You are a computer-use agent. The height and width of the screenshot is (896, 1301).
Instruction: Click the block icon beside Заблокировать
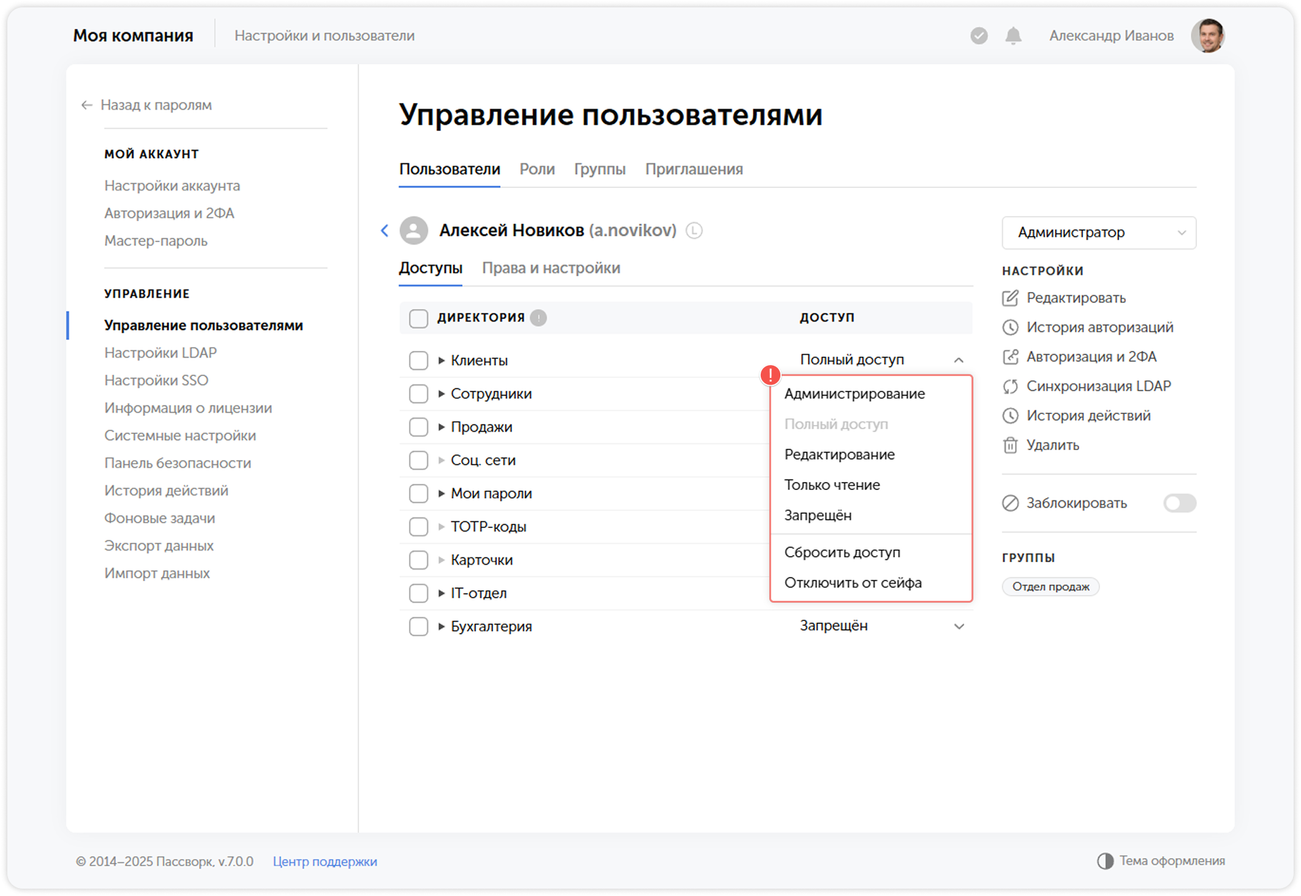click(1010, 503)
